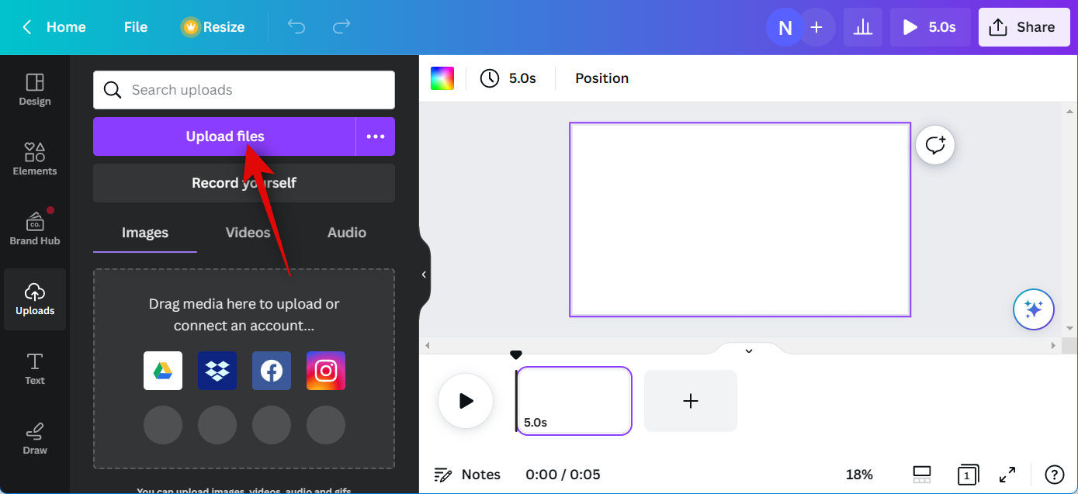Screen dimensions: 1078x494
Task: Click the canvas horizontal scrollbar
Action: (x=741, y=345)
